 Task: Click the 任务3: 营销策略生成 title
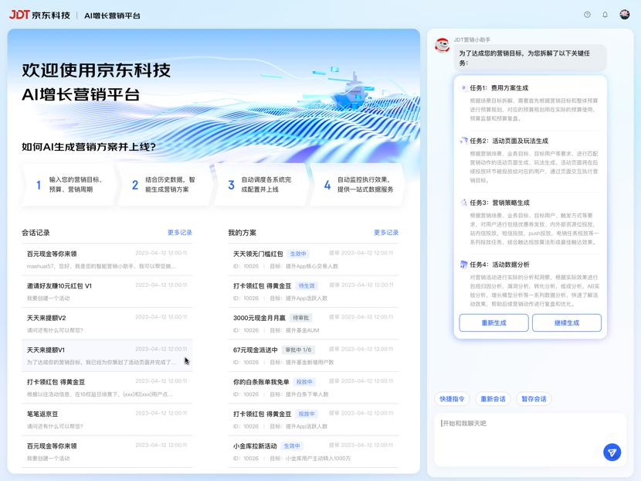pyautogui.click(x=499, y=203)
